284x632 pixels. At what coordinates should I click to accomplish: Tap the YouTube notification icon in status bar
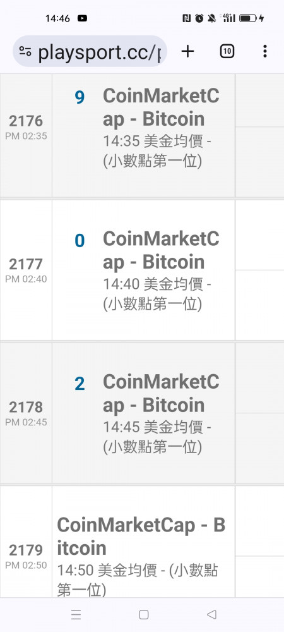(x=82, y=18)
